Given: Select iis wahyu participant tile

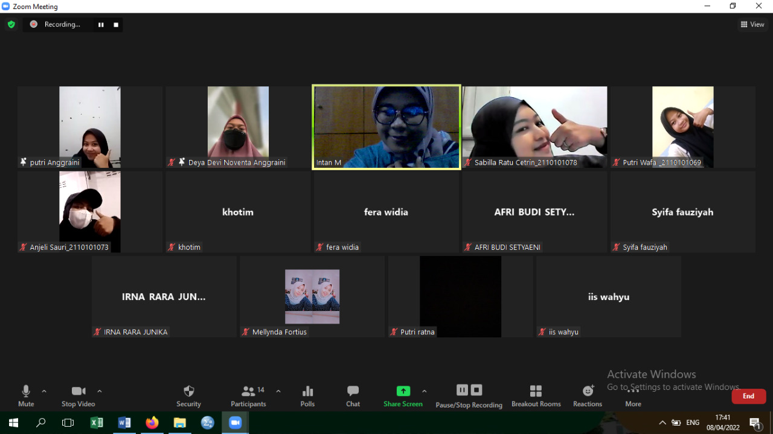Looking at the screenshot, I should point(609,296).
